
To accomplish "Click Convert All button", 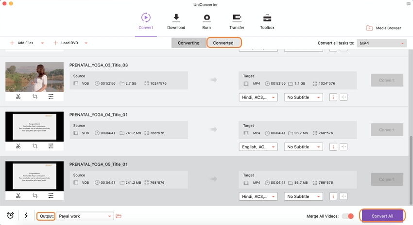I will click(382, 216).
